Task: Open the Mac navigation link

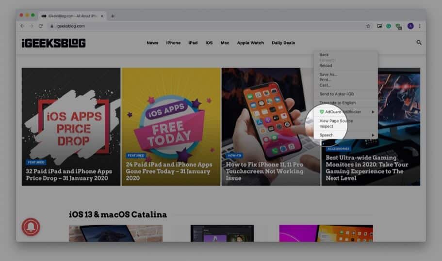Action: 225,43
